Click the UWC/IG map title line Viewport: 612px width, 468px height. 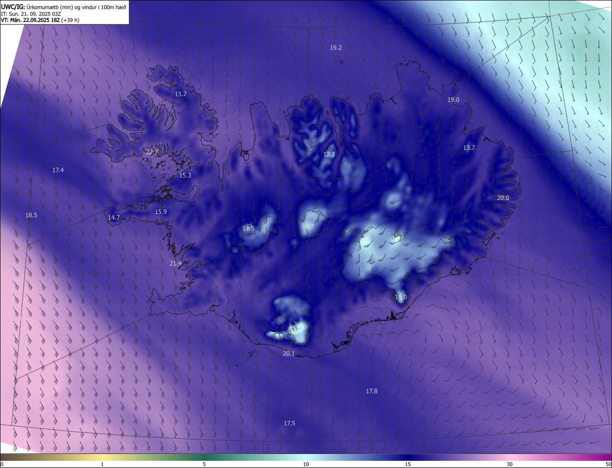[x=64, y=7]
